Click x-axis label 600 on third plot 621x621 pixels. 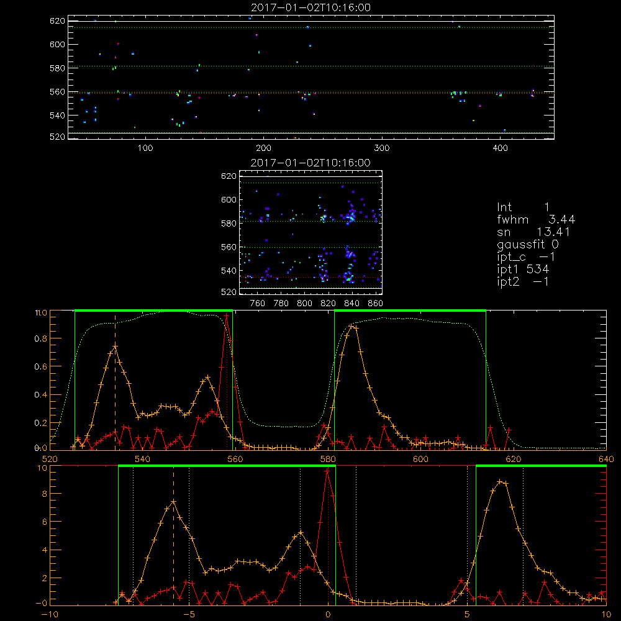tap(420, 459)
